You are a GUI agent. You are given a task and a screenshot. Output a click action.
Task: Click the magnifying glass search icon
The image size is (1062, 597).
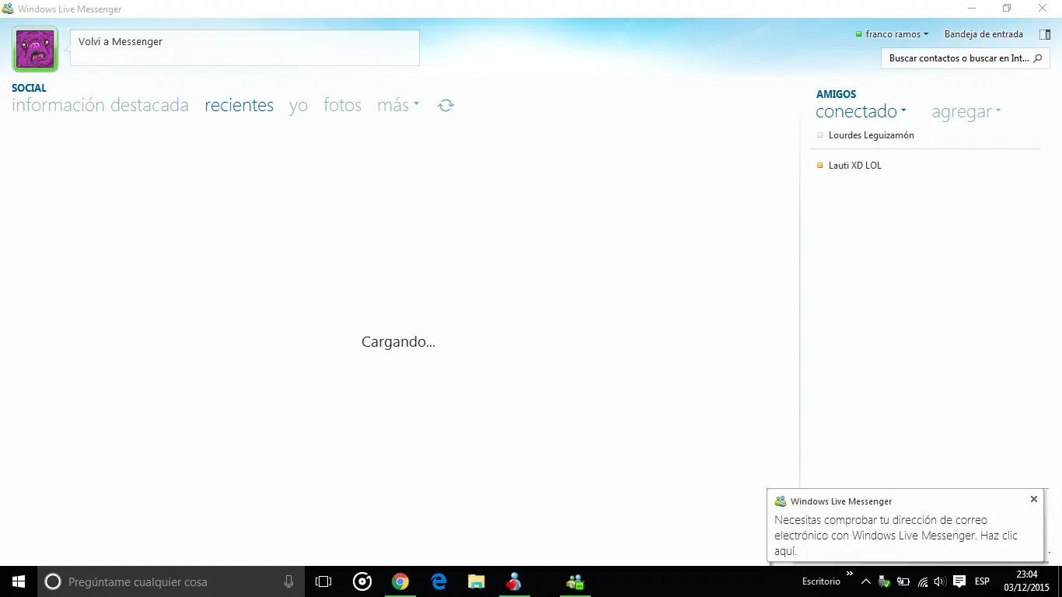coord(1038,58)
